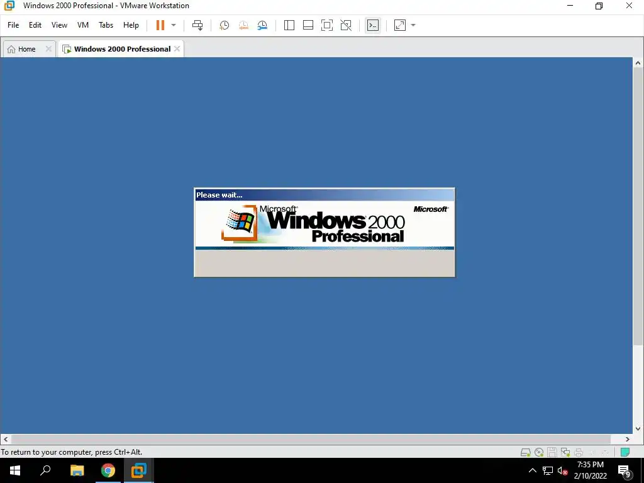Screen dimensions: 644x483
Task: Open the Windows Start menu
Action: (15, 470)
